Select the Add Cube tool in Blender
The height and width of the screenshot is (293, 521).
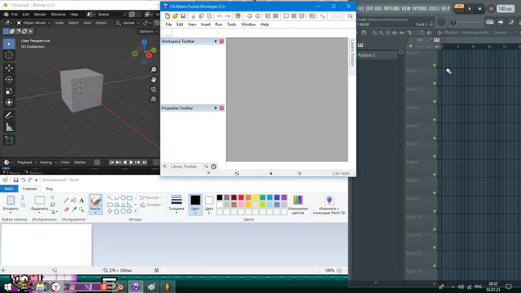pos(9,140)
